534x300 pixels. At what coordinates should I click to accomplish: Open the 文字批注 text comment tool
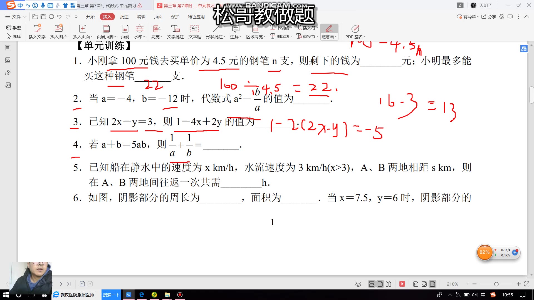pos(175,31)
